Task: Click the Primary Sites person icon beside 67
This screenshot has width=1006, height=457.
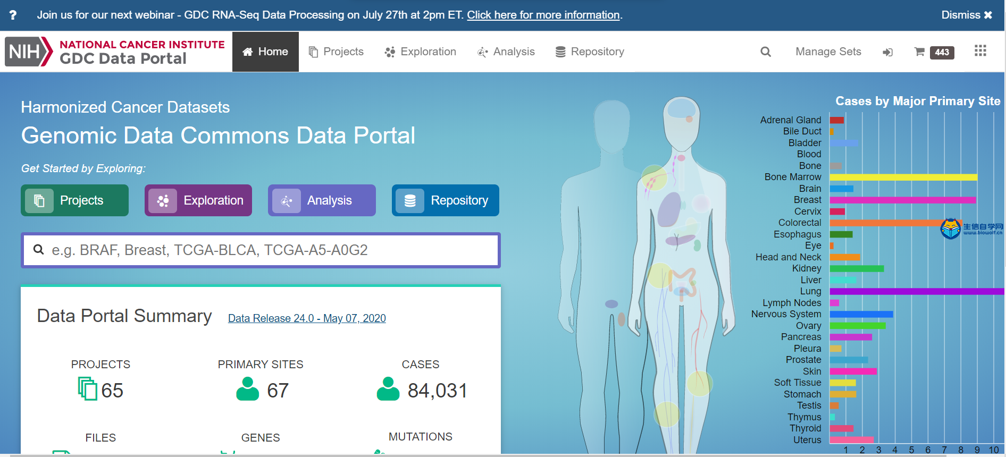Action: click(247, 388)
